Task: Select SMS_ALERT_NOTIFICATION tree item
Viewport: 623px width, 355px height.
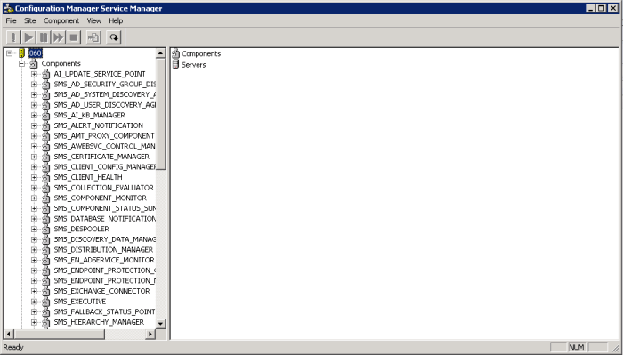Action: click(99, 125)
